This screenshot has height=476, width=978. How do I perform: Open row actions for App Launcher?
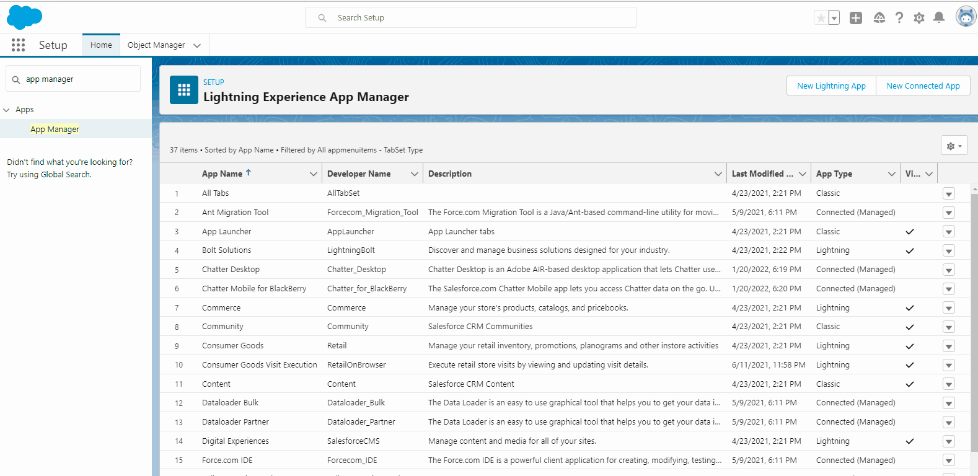click(948, 232)
